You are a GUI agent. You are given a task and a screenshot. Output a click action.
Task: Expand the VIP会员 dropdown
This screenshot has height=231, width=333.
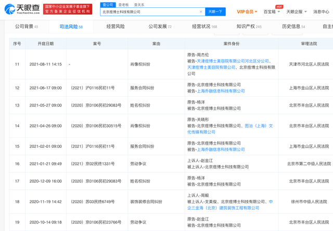coord(247,11)
